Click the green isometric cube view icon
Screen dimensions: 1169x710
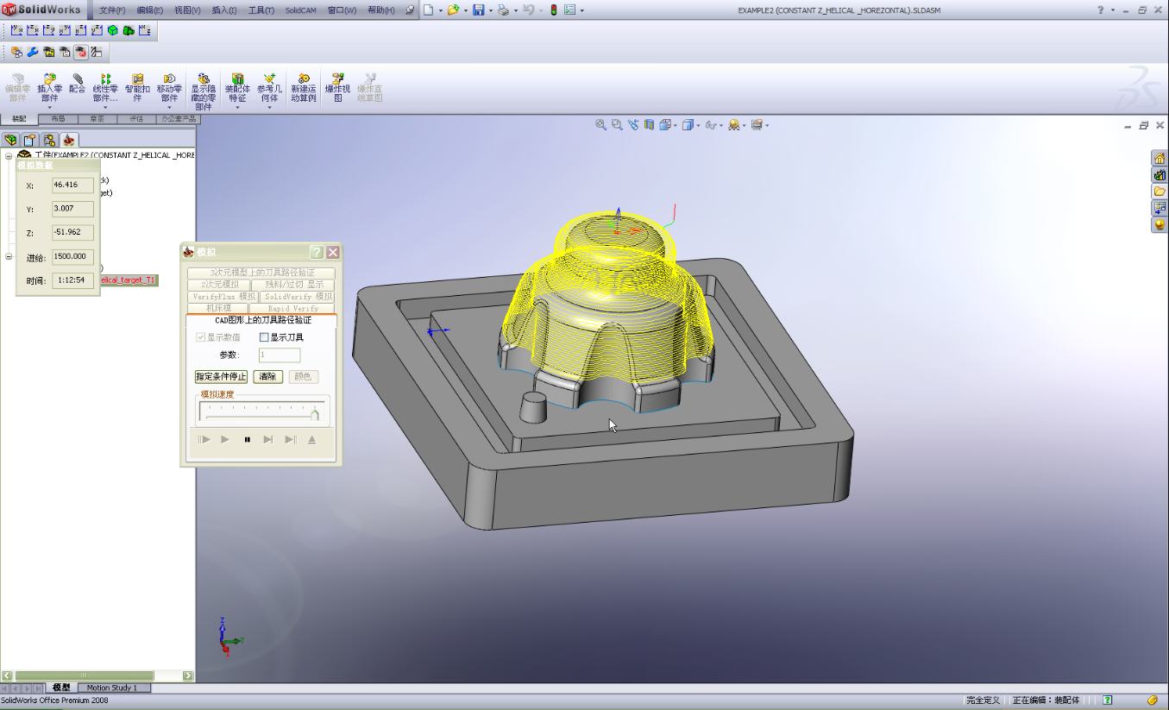click(x=113, y=30)
